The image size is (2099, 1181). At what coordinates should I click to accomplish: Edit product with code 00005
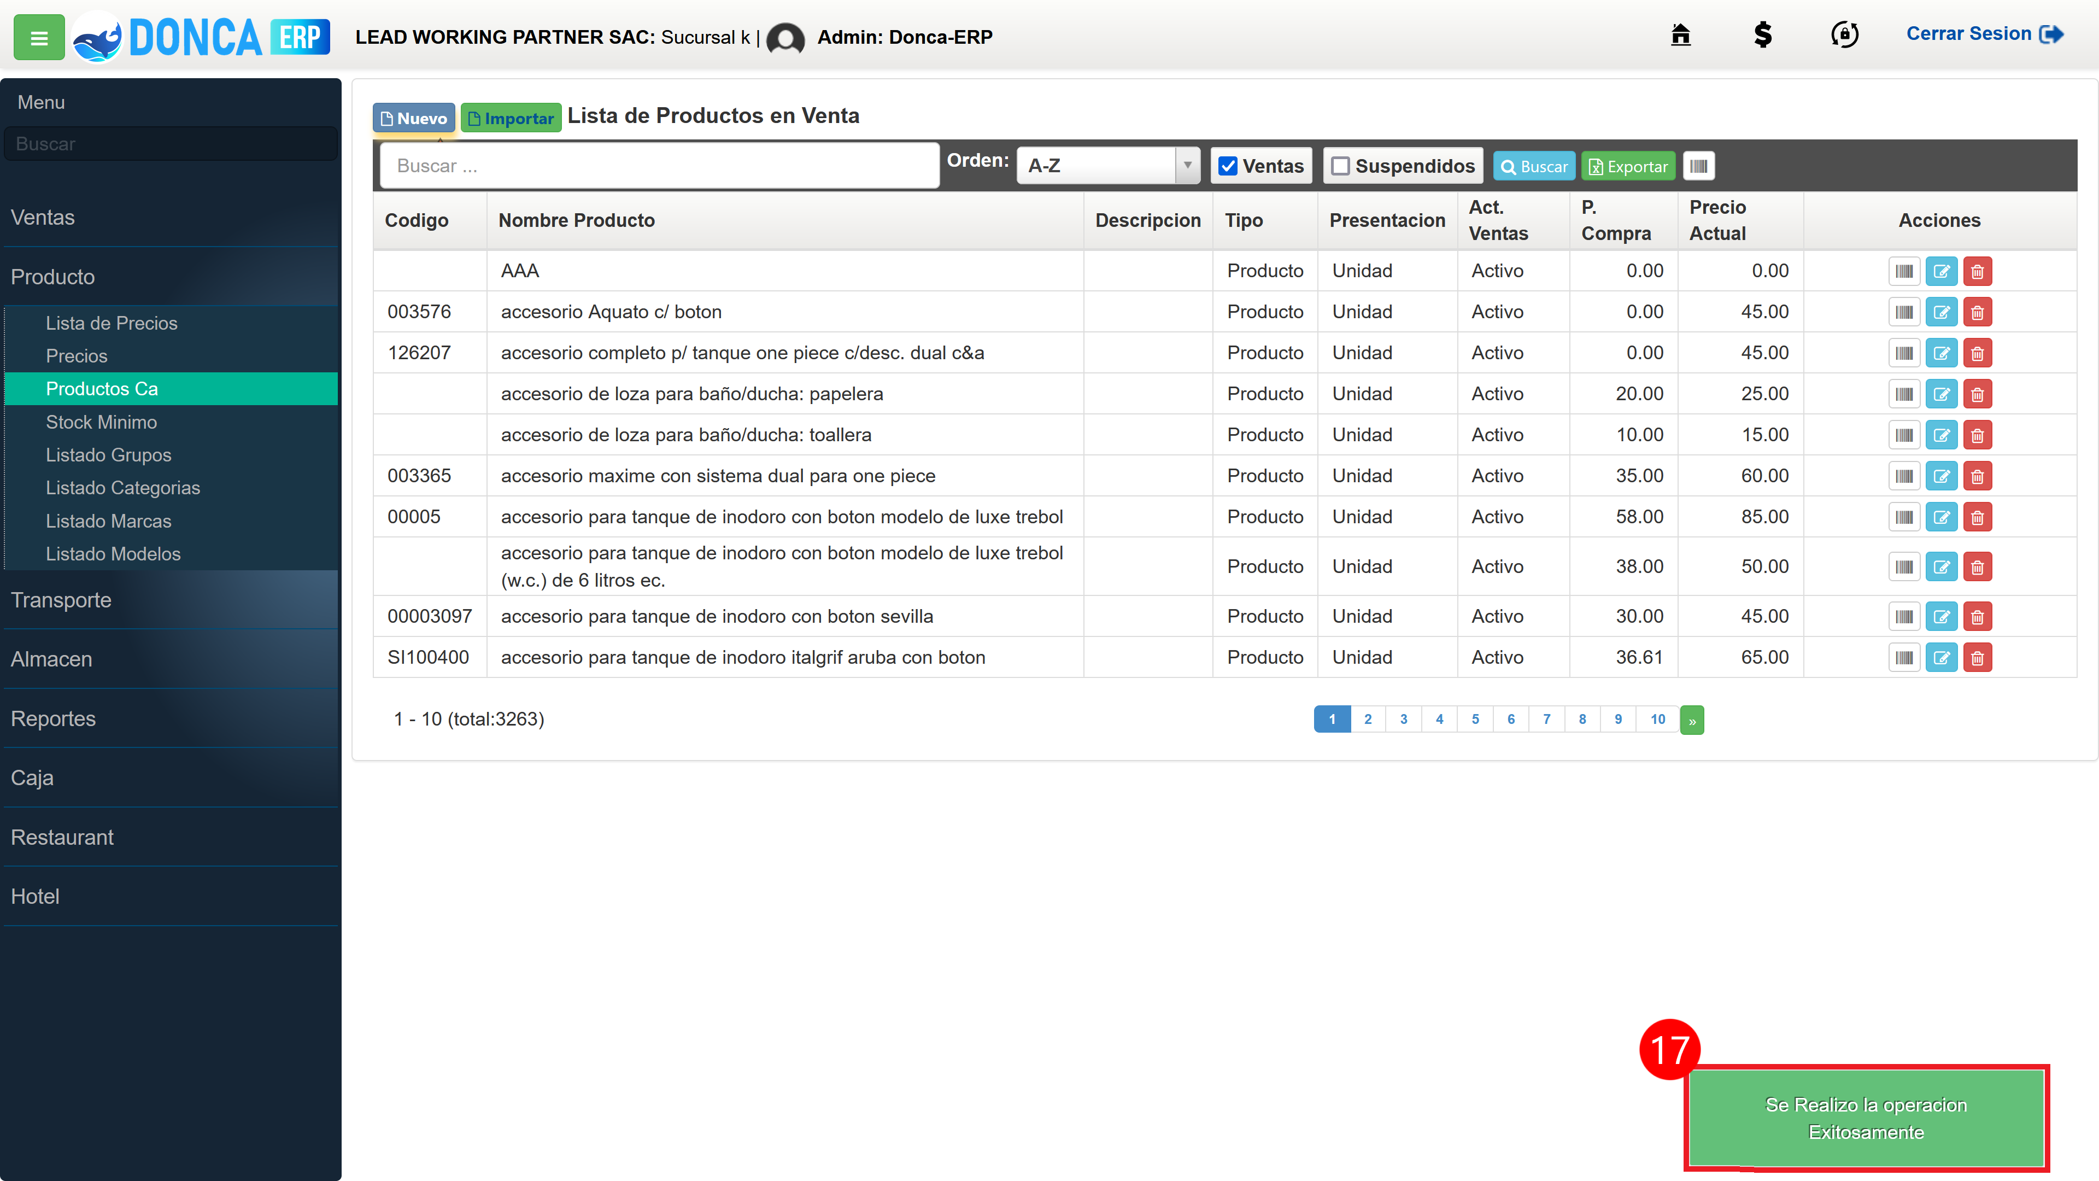[1942, 517]
